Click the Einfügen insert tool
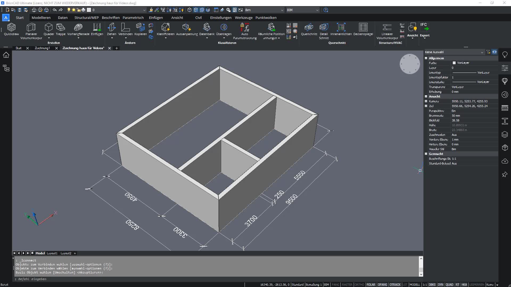This screenshot has width=511, height=287. pyautogui.click(x=97, y=29)
